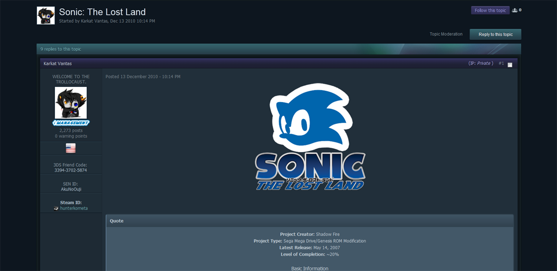This screenshot has width=557, height=271.
Task: Select the 'Started by Karkat Vantas' line
Action: click(x=107, y=21)
